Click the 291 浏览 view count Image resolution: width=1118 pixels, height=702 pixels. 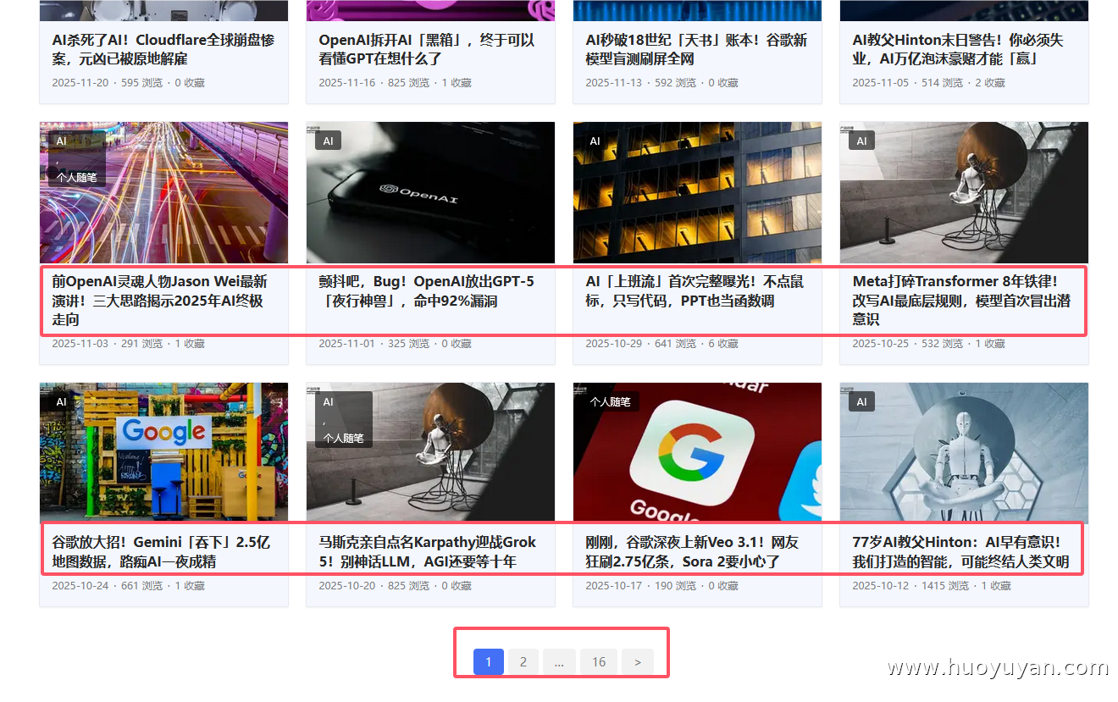(x=142, y=344)
